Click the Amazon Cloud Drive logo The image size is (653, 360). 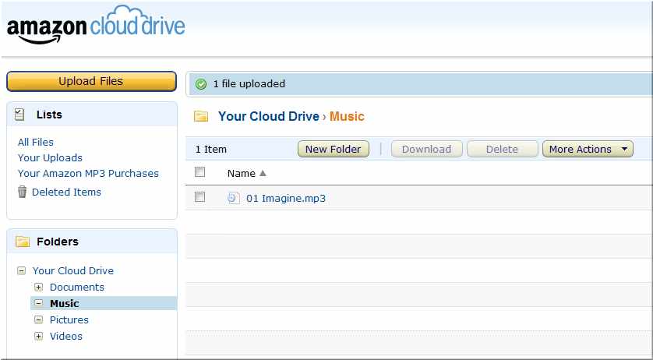pyautogui.click(x=96, y=25)
